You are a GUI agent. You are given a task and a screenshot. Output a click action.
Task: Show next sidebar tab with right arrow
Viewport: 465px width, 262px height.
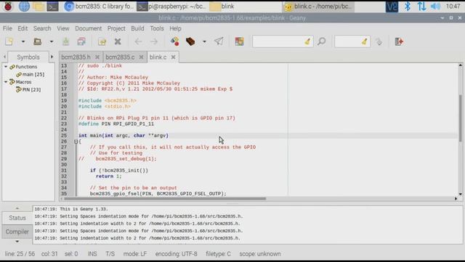tap(52, 57)
